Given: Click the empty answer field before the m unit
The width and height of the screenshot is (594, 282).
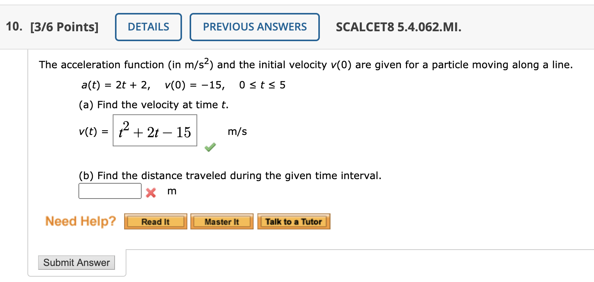Looking at the screenshot, I should pyautogui.click(x=110, y=191).
